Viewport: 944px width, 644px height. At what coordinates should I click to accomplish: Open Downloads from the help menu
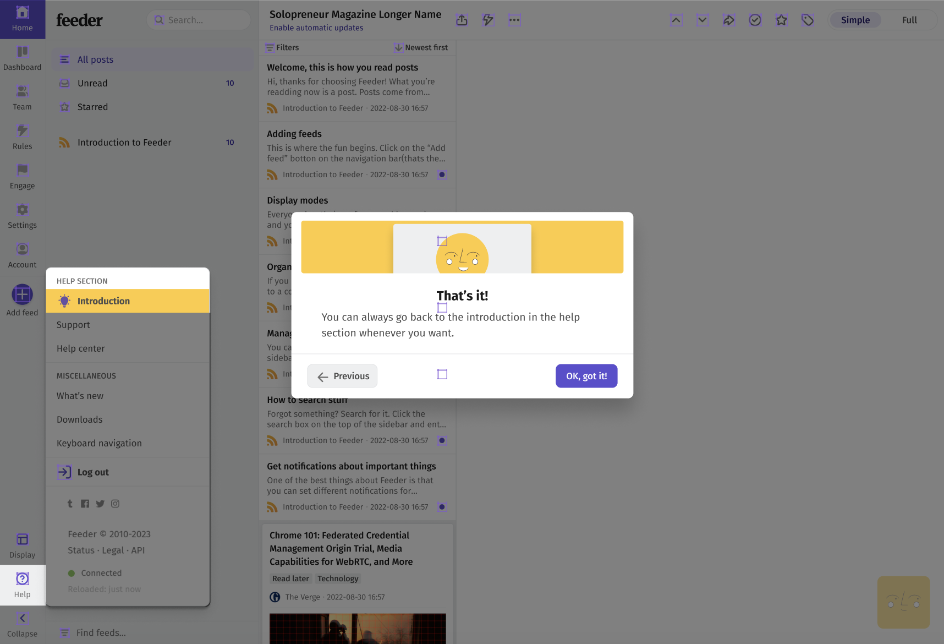click(128, 419)
